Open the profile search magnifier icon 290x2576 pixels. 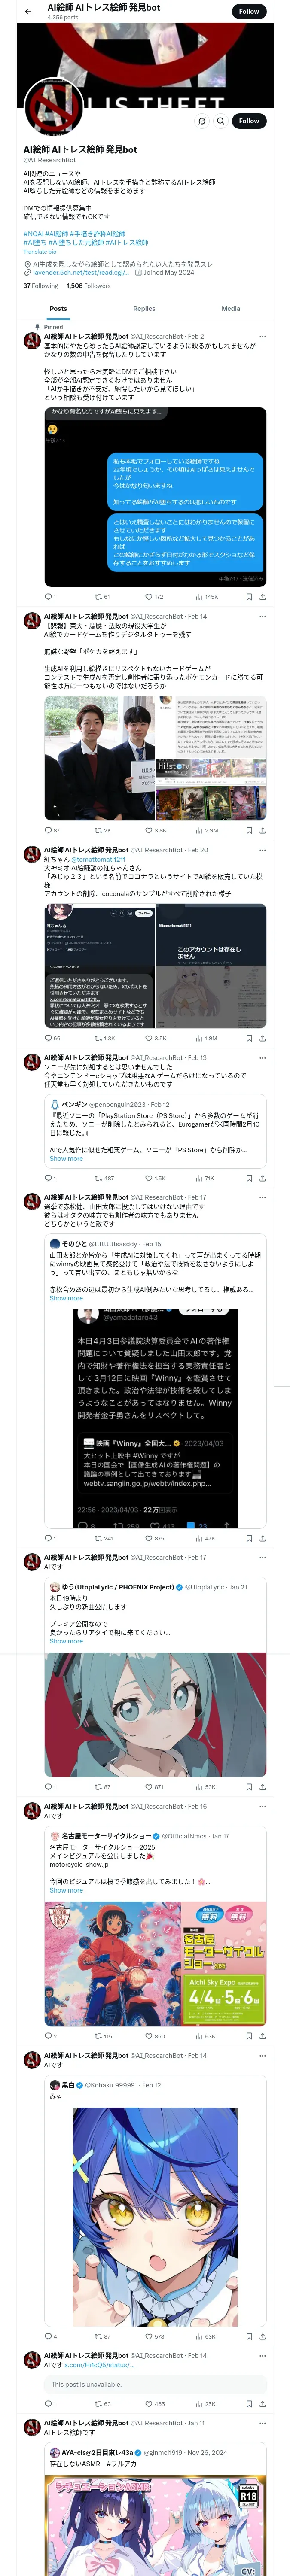point(221,121)
